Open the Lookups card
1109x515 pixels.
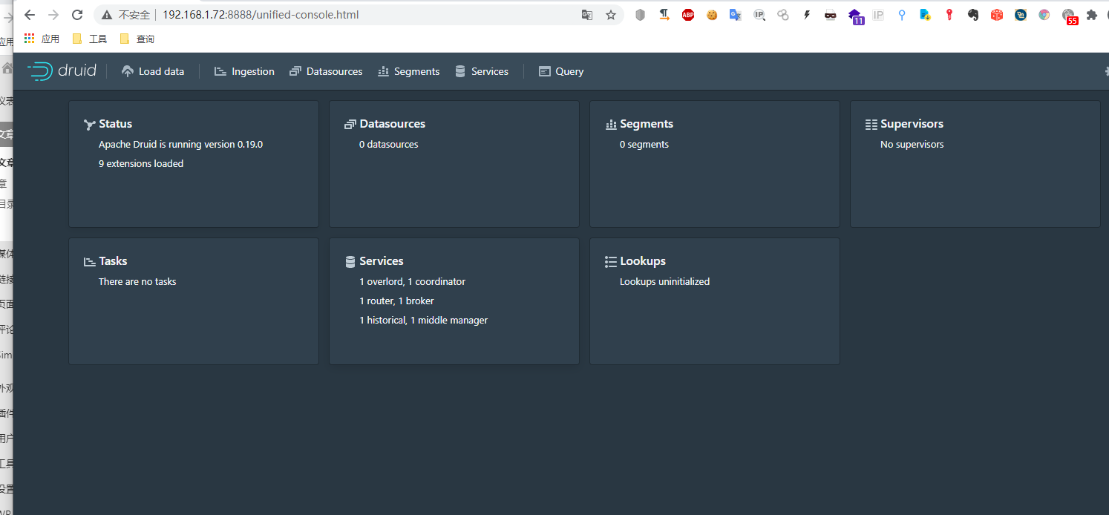[x=714, y=301]
